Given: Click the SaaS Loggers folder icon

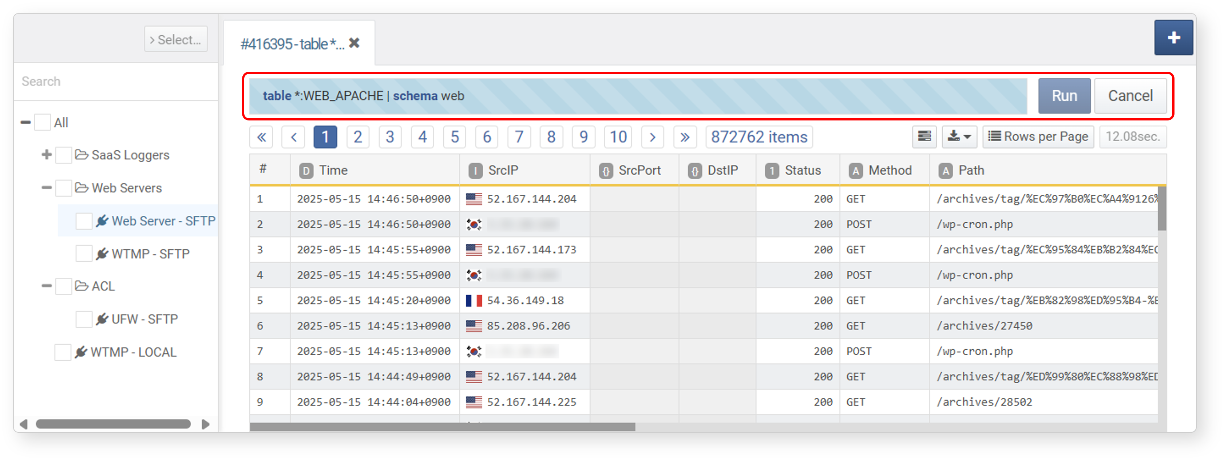Looking at the screenshot, I should tap(81, 155).
